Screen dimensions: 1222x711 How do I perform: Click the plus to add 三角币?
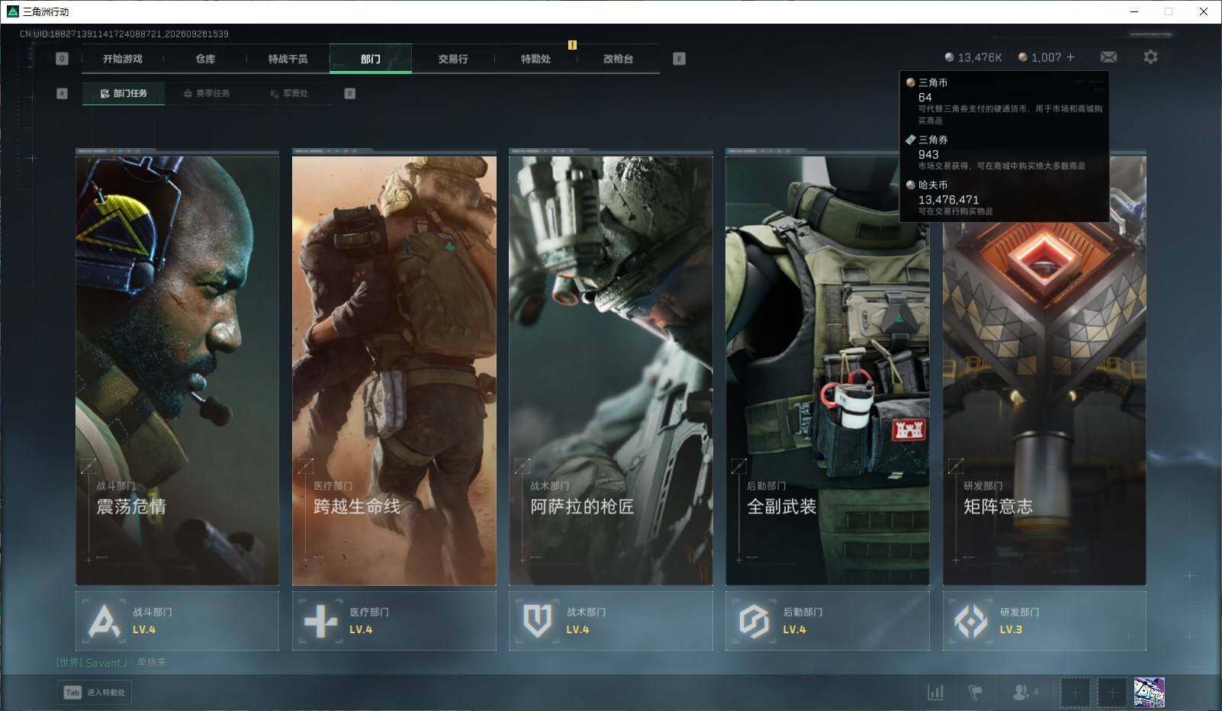click(x=1070, y=57)
